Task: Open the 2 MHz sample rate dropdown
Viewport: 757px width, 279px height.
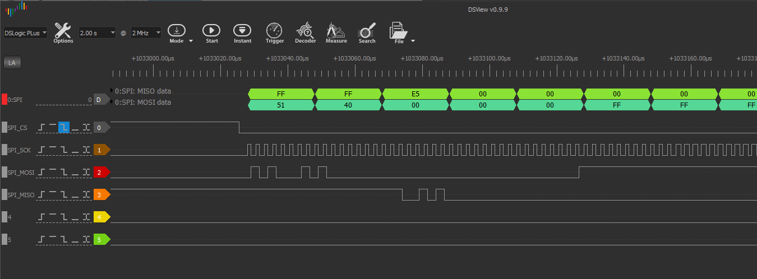Action: (x=146, y=33)
